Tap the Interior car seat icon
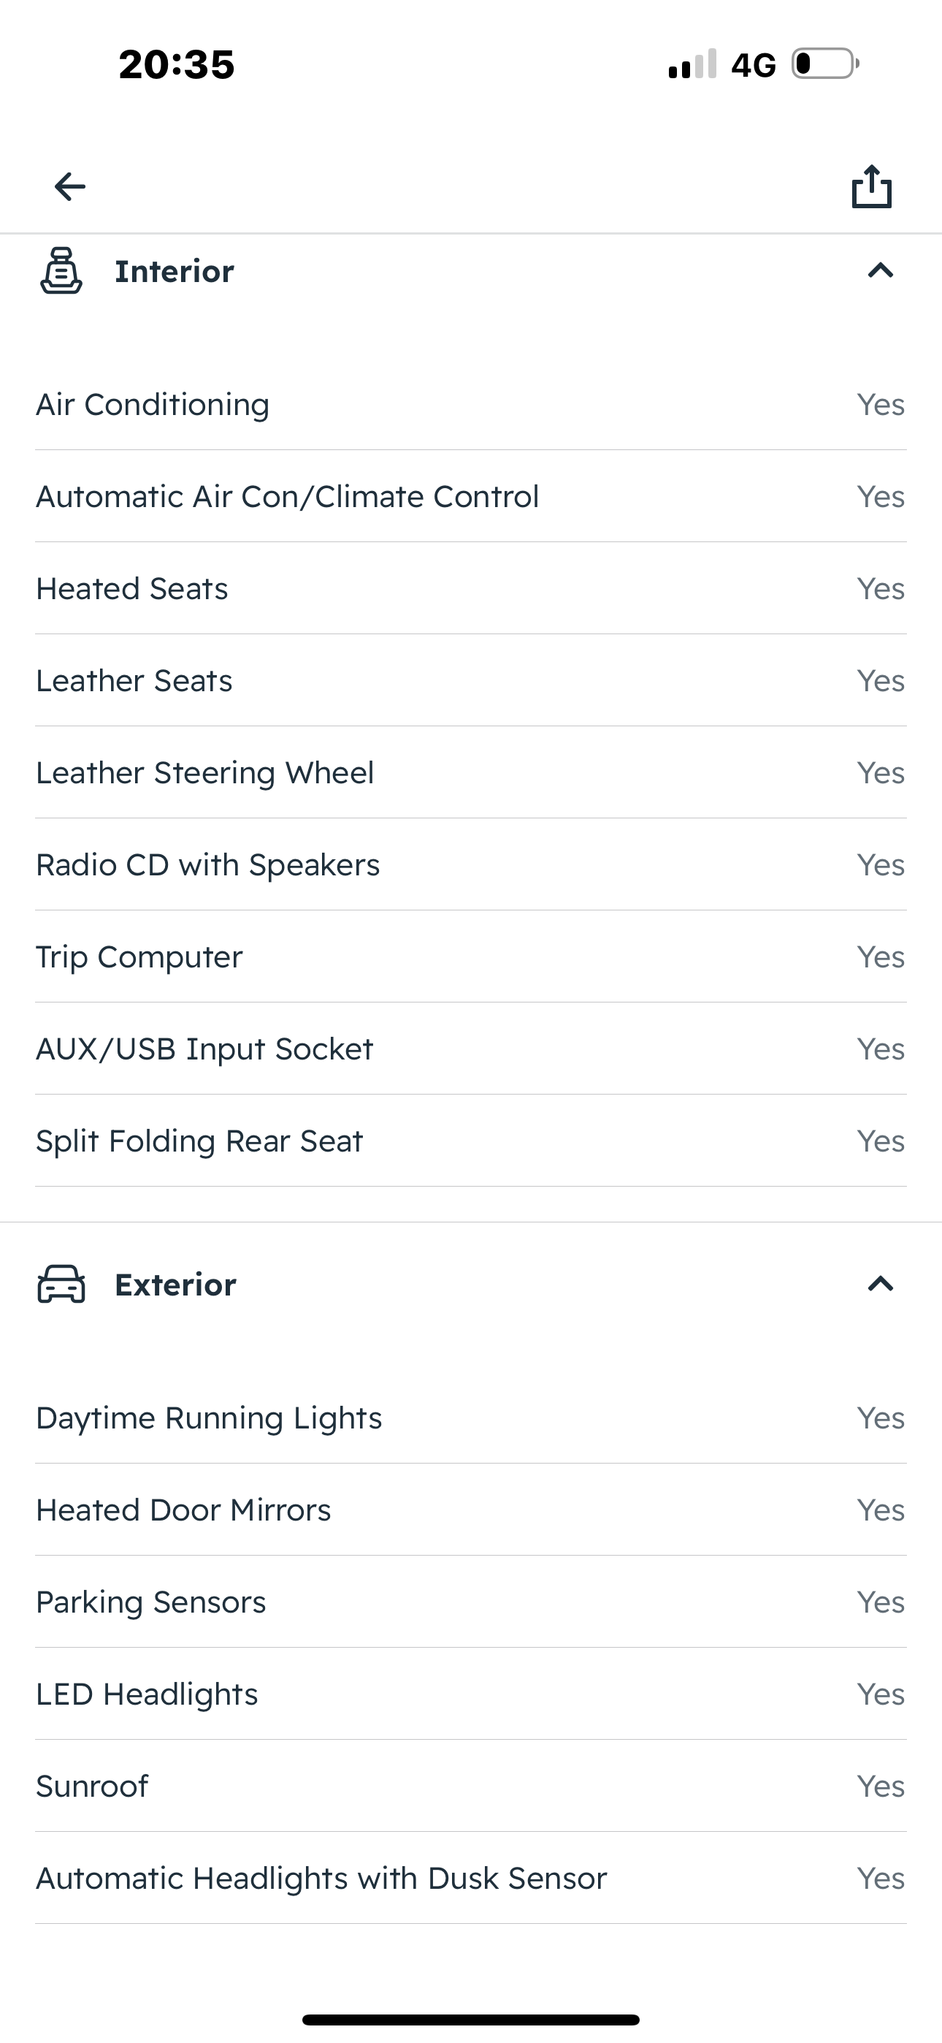 (x=61, y=271)
